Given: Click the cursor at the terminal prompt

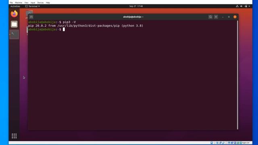Looking at the screenshot, I should (x=64, y=29).
